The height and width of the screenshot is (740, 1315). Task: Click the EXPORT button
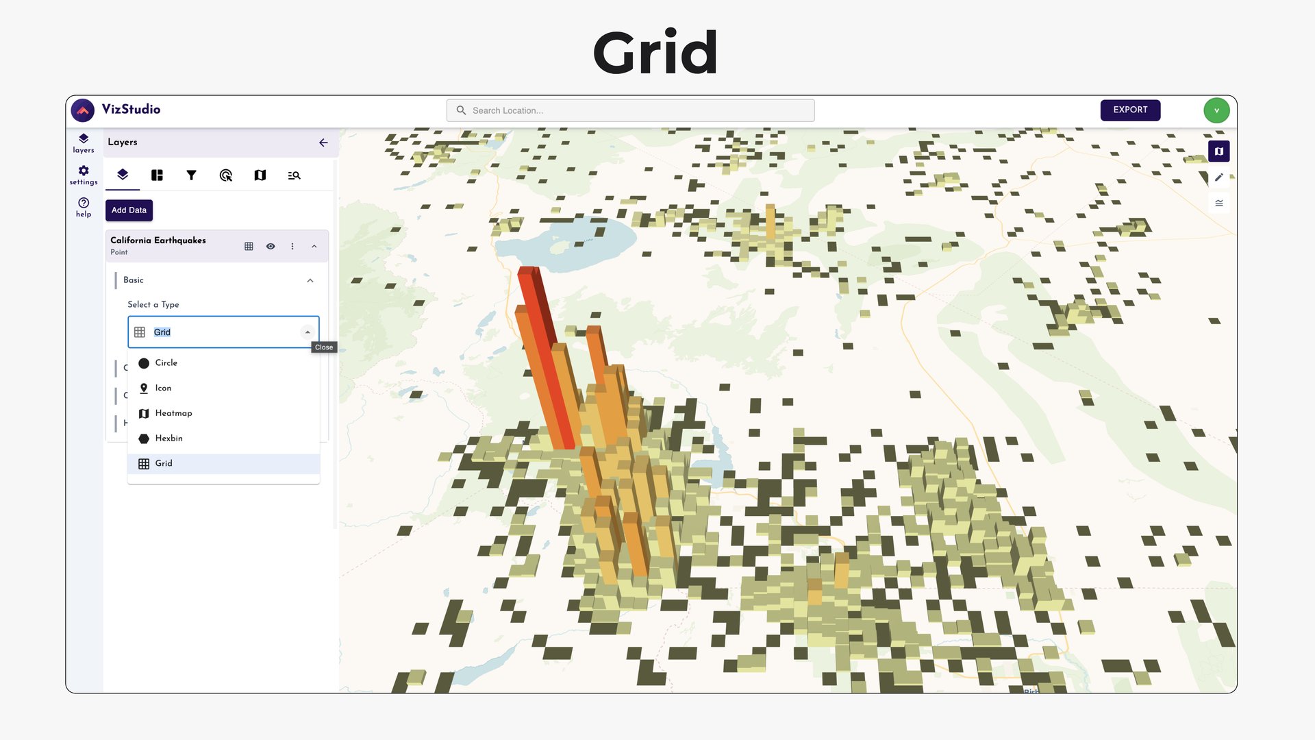1130,110
